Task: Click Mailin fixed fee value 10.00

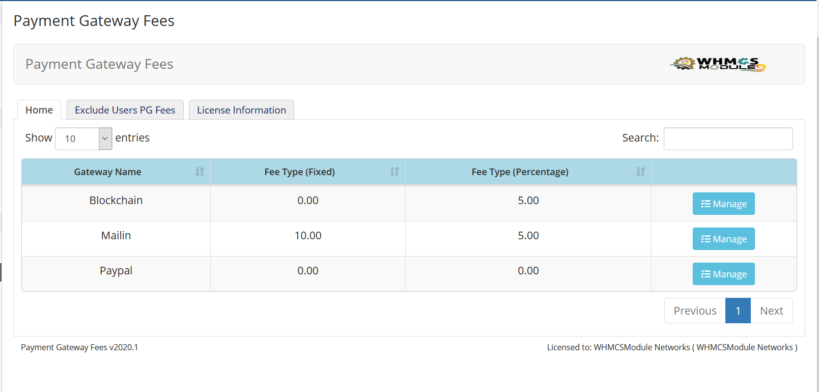Action: (x=308, y=236)
